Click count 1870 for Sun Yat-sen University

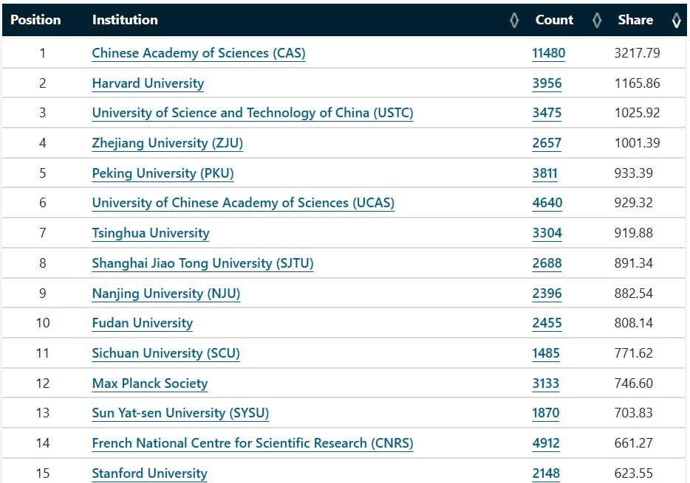coord(546,413)
